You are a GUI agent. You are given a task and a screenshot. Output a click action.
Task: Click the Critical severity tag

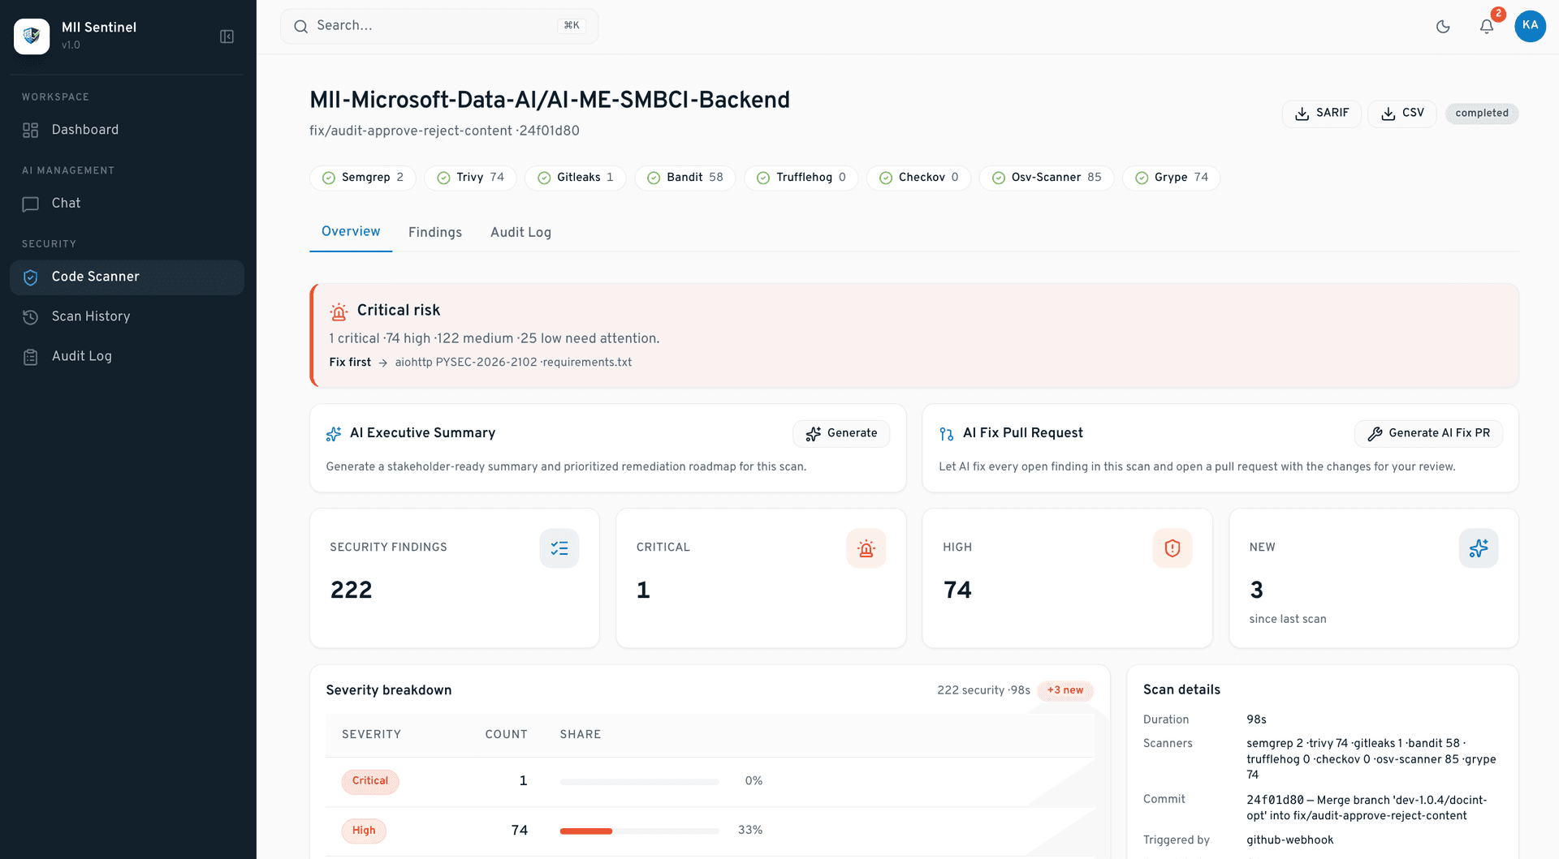(370, 781)
